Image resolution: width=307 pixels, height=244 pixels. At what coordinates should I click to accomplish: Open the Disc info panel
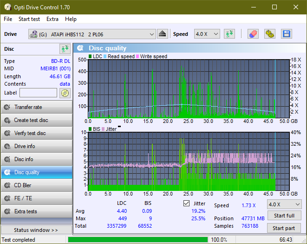[x=37, y=159]
